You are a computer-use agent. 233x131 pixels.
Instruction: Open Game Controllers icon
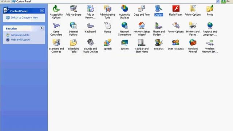coord(56,25)
